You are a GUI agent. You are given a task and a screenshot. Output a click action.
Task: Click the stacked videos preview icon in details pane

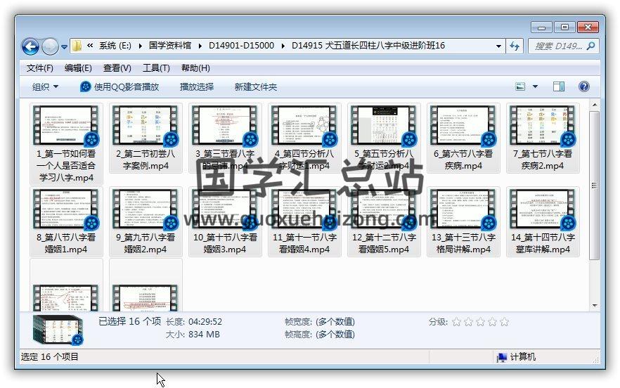tap(58, 330)
